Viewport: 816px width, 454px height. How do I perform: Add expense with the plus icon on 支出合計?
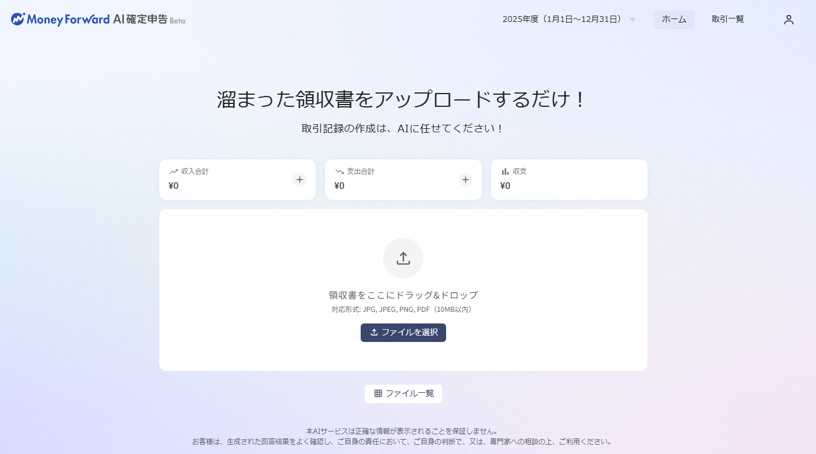pyautogui.click(x=466, y=180)
